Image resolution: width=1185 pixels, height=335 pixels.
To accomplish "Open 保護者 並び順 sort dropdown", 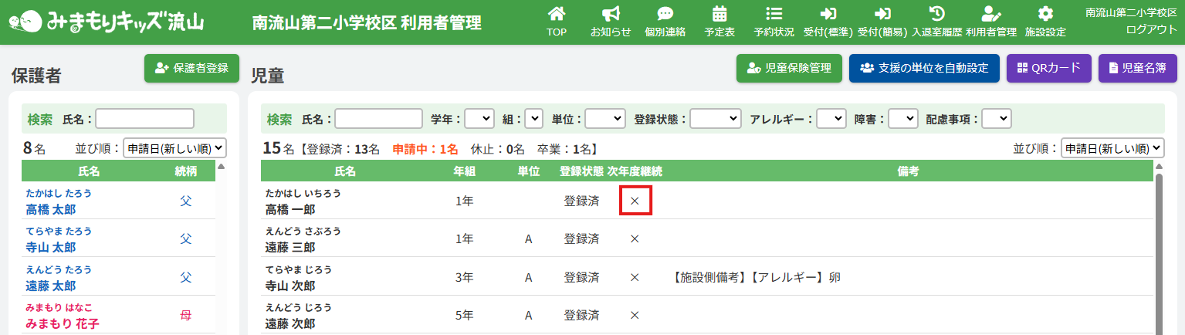I will coord(174,148).
